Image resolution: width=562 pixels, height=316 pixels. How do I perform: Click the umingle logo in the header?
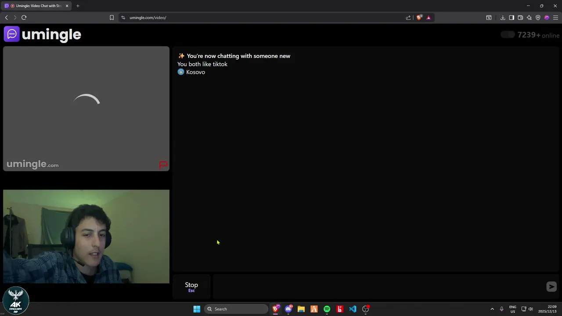click(43, 34)
